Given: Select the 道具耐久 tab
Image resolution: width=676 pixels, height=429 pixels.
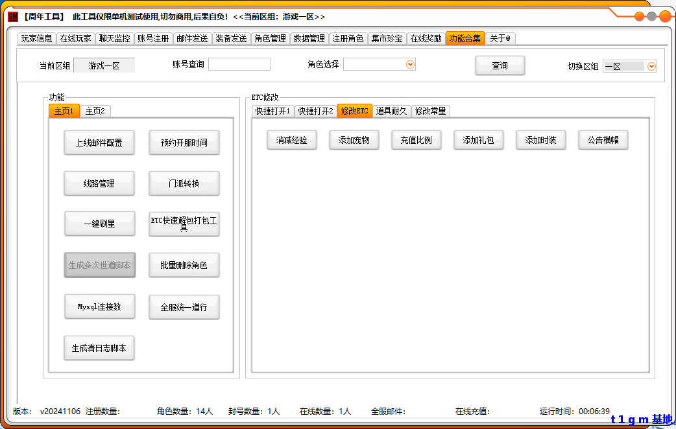Looking at the screenshot, I should [391, 111].
